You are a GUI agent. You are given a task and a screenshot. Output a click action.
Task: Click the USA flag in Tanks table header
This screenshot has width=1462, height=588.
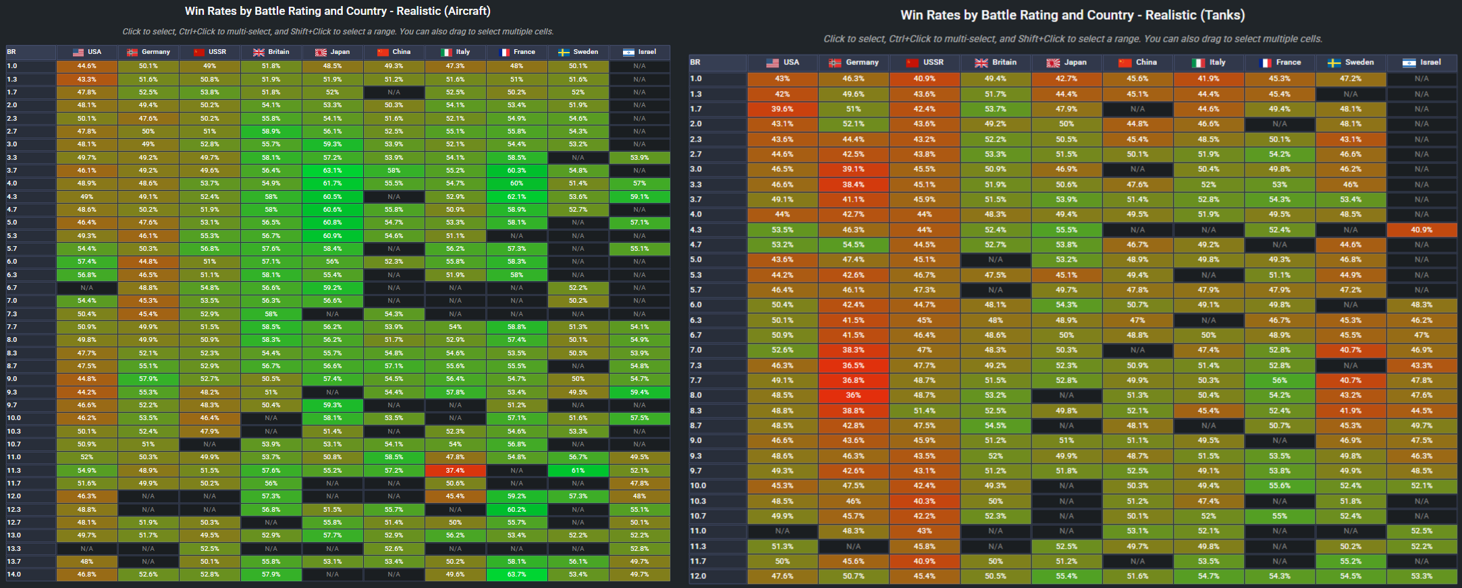pyautogui.click(x=773, y=63)
